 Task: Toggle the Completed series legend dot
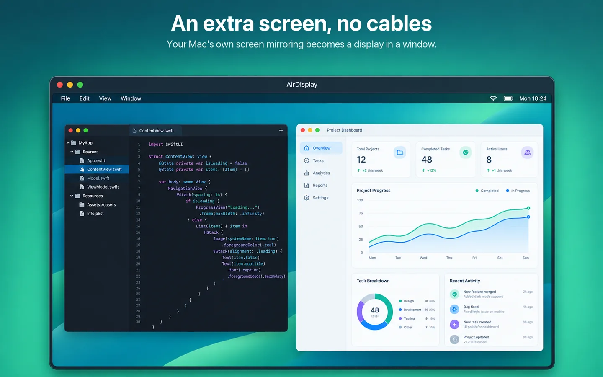pos(477,191)
